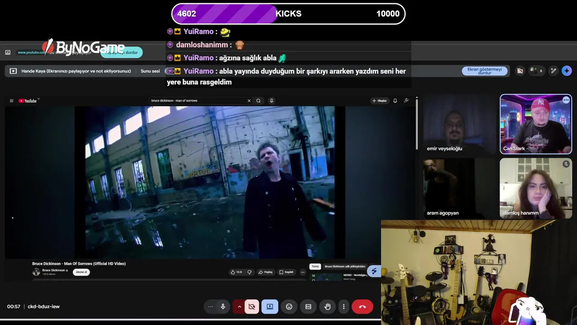Image resolution: width=577 pixels, height=325 pixels.
Task: Click Ekran göstermeyi durdur button
Action: 485,71
